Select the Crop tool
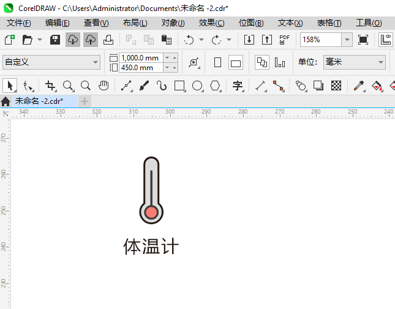The height and width of the screenshot is (309, 395). click(50, 86)
